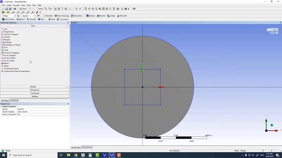Click the New Plane icon
Image resolution: width=282 pixels, height=158 pixels.
[19, 16]
